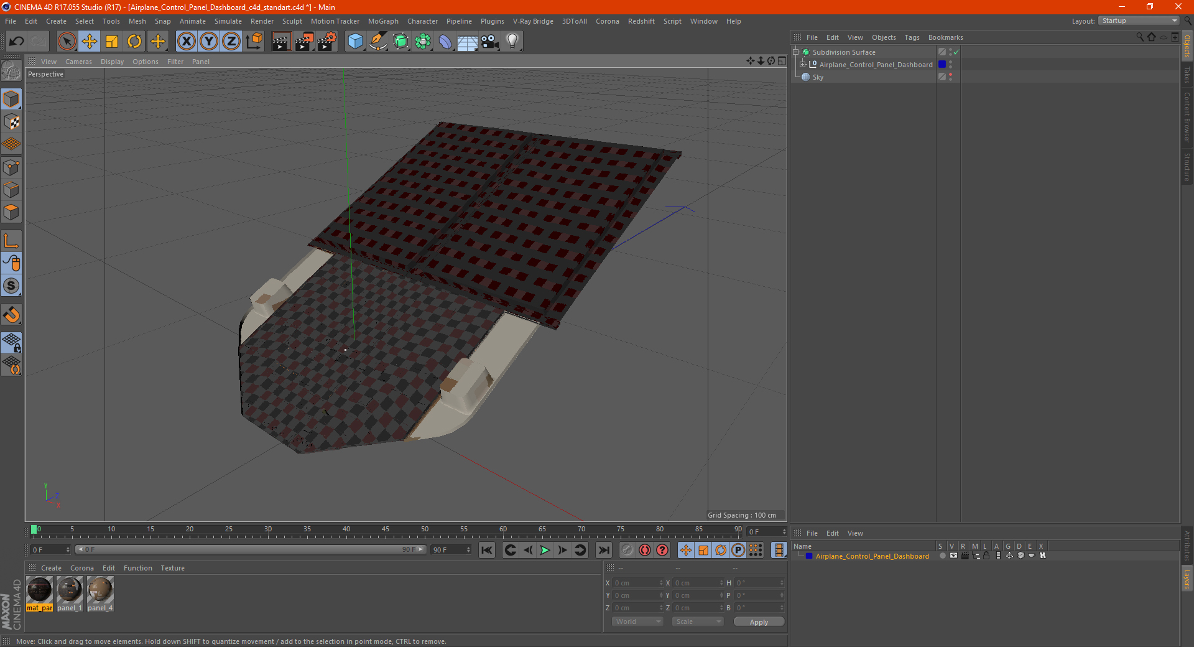Add a light object
The image size is (1194, 647).
pyautogui.click(x=512, y=42)
